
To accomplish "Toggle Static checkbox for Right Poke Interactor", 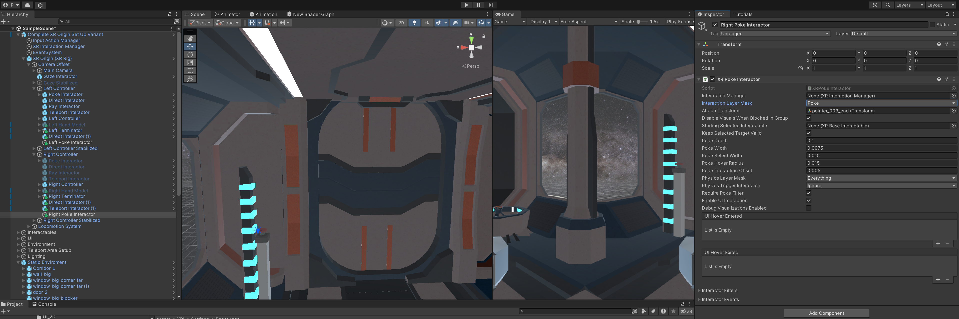I will (932, 25).
